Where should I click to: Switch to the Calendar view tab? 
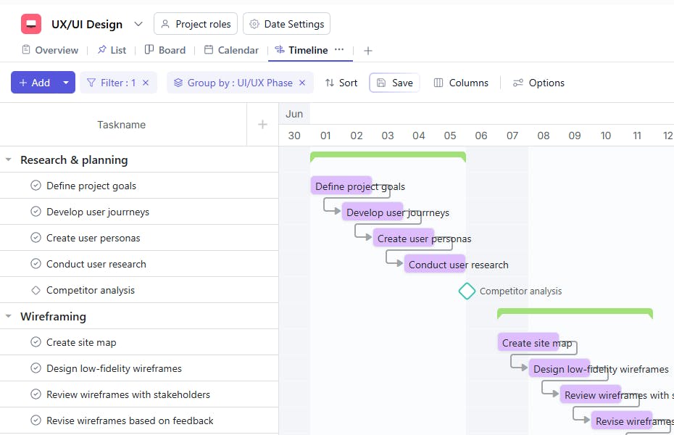(x=231, y=50)
